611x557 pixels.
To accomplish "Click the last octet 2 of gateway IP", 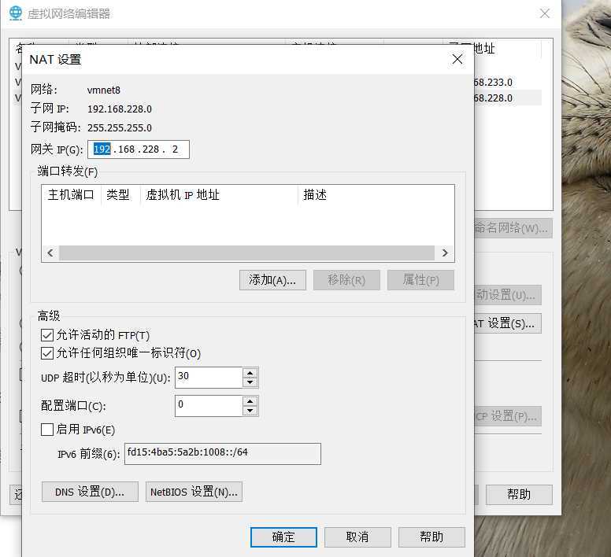I will click(x=175, y=149).
